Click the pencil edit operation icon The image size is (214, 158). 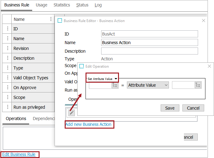[x=71, y=113]
